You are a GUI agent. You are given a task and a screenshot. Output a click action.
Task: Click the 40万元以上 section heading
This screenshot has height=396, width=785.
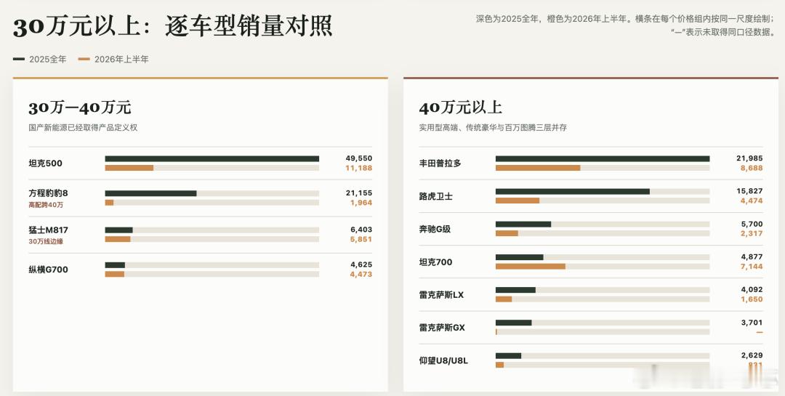pos(461,107)
